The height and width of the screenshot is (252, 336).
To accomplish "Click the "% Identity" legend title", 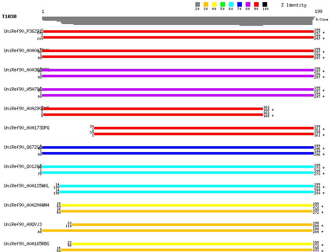I will (294, 5).
